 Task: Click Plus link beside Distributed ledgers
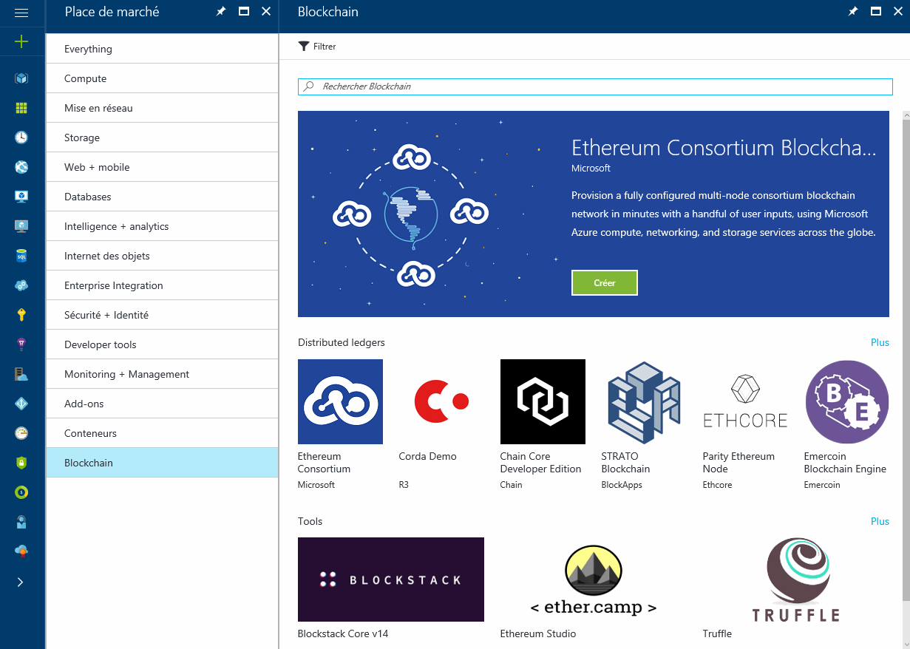point(880,342)
